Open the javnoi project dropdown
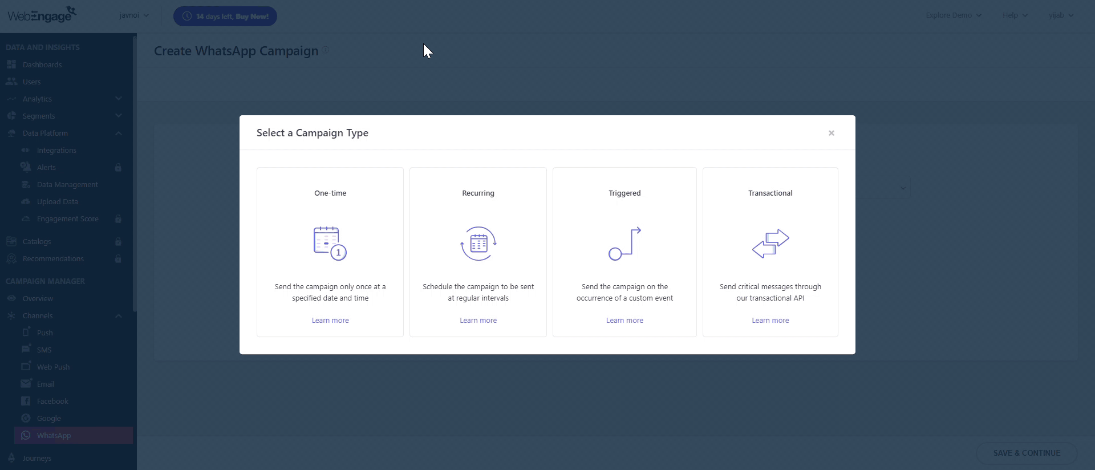The width and height of the screenshot is (1095, 470). pyautogui.click(x=134, y=15)
